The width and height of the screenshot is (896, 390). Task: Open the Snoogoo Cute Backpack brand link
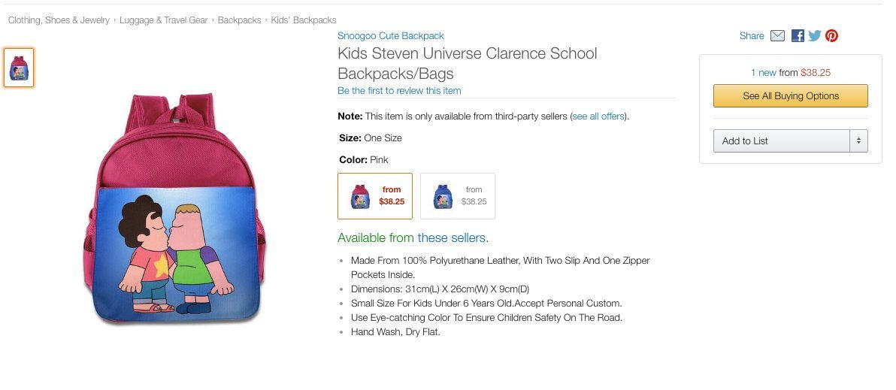(x=390, y=36)
